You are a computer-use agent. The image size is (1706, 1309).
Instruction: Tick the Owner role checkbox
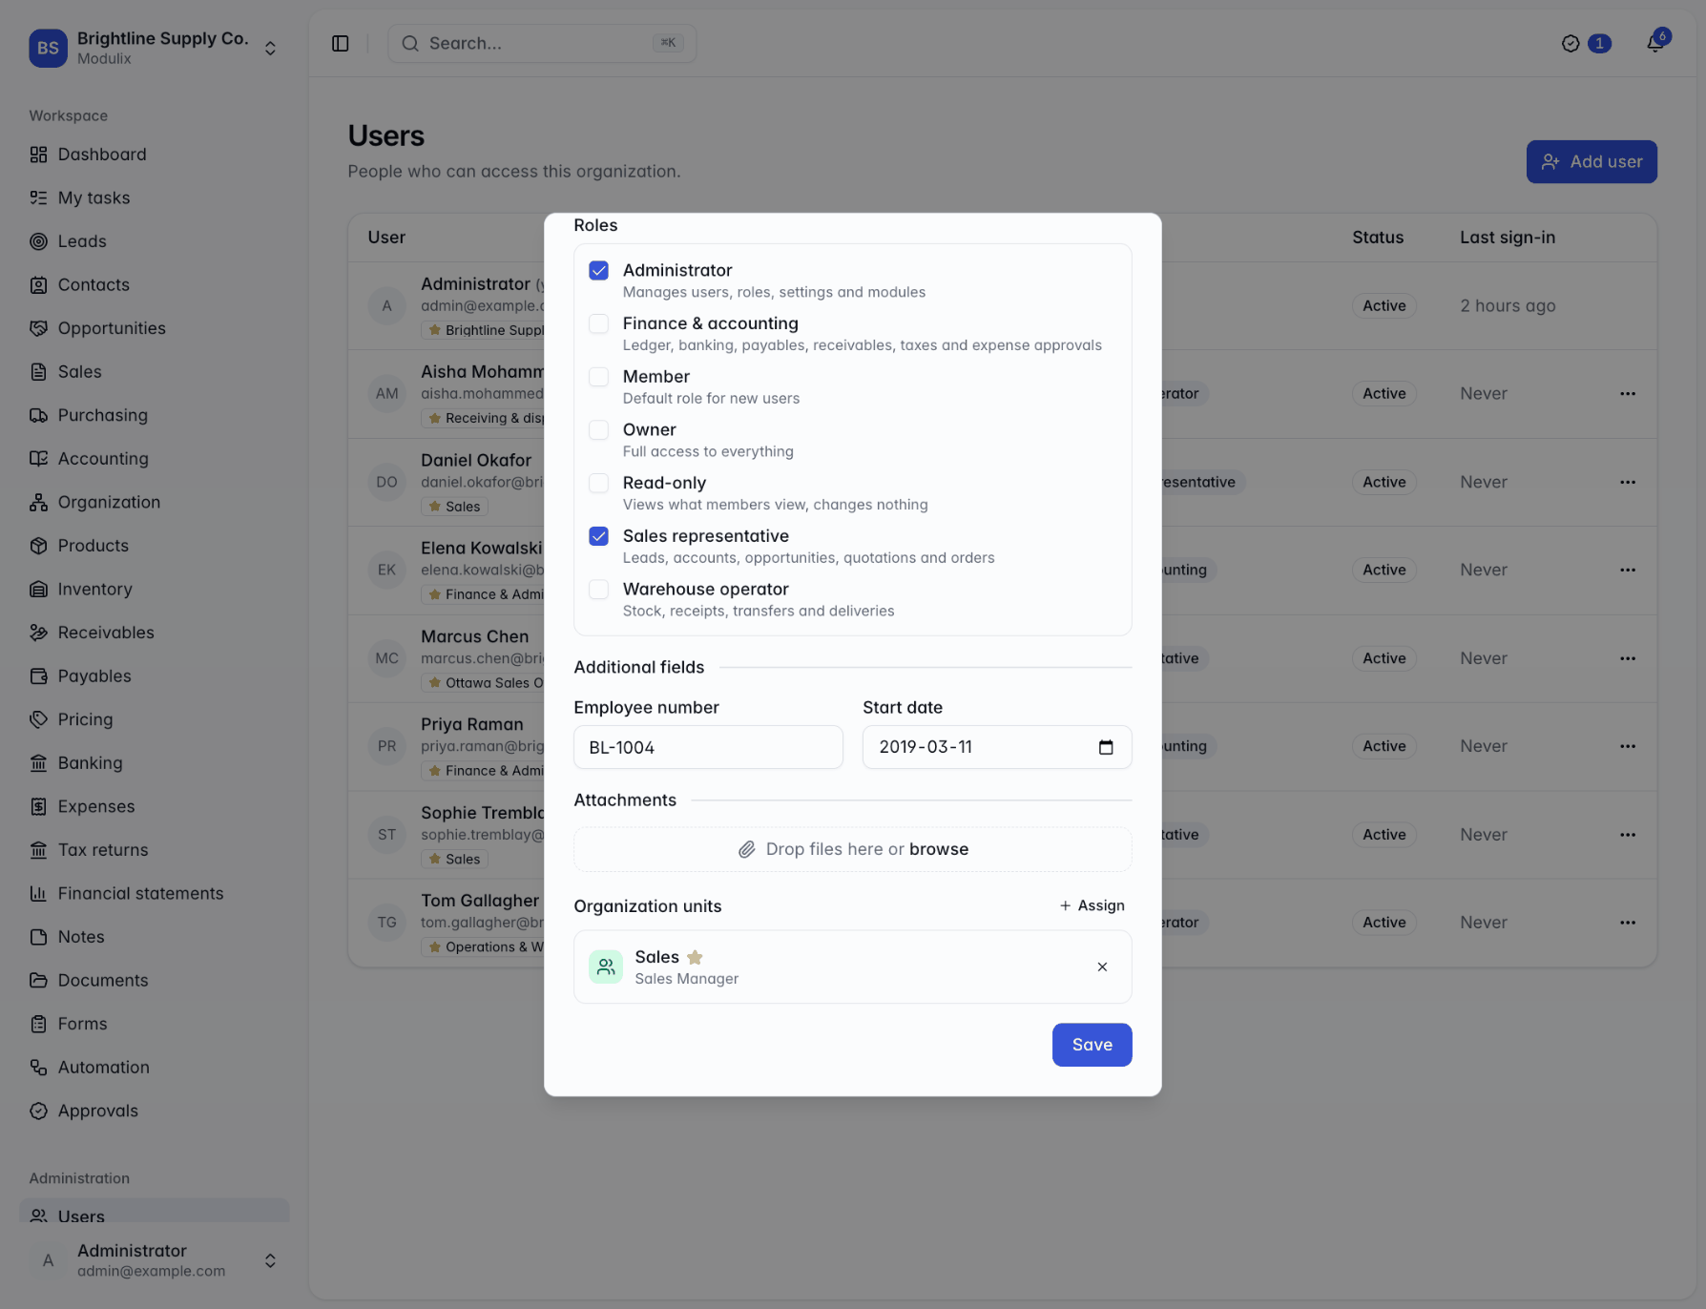click(599, 430)
